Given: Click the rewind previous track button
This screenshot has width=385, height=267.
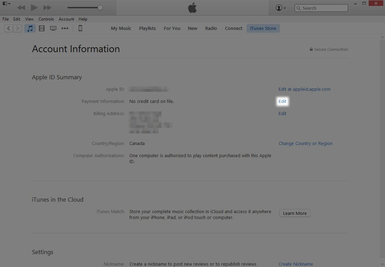Looking at the screenshot, I should [21, 8].
